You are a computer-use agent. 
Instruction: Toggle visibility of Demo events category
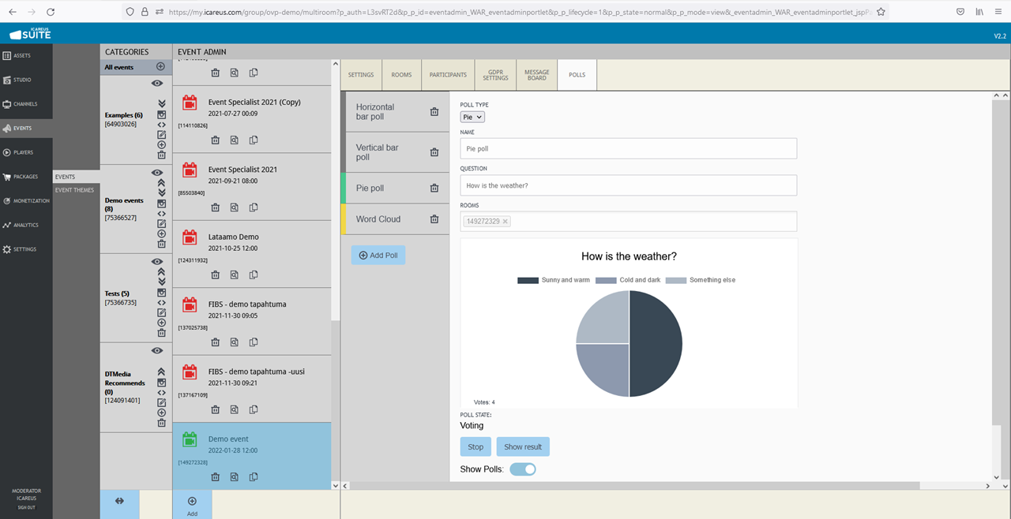tap(157, 173)
